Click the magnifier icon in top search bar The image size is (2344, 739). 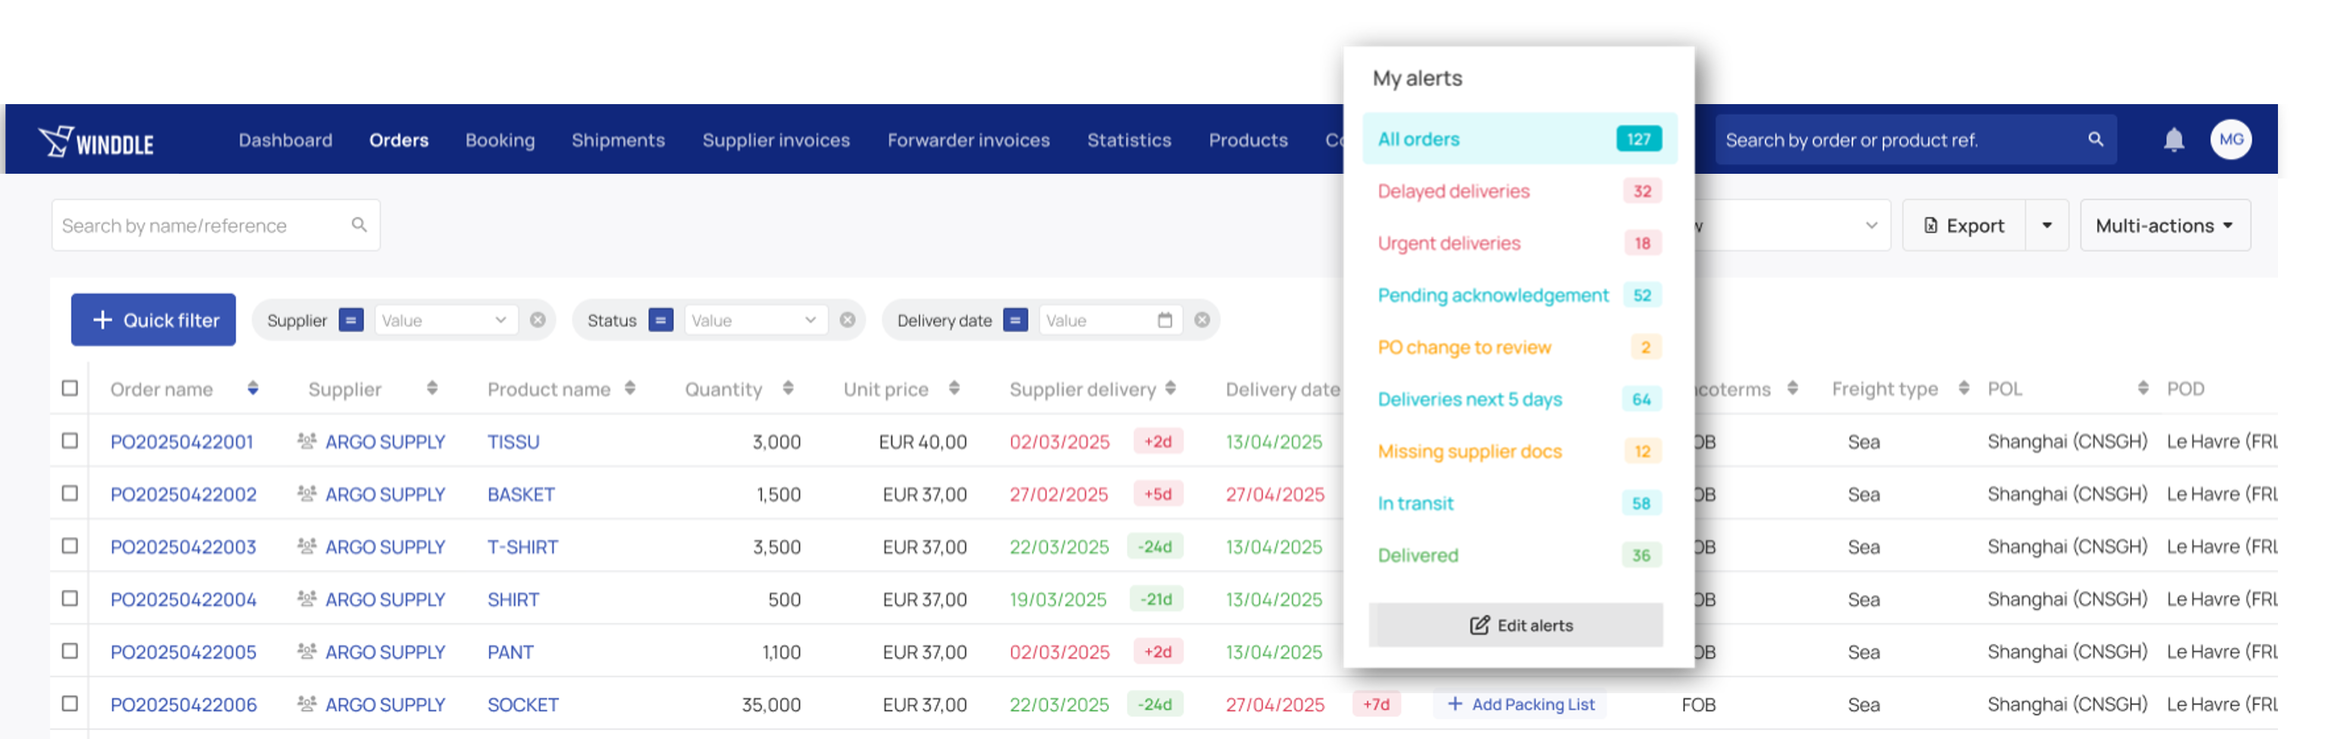pyautogui.click(x=2095, y=139)
